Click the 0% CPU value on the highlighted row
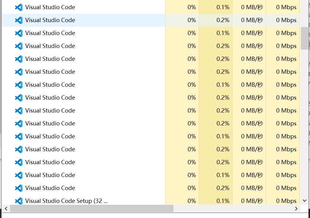This screenshot has width=310, height=218. point(192,20)
